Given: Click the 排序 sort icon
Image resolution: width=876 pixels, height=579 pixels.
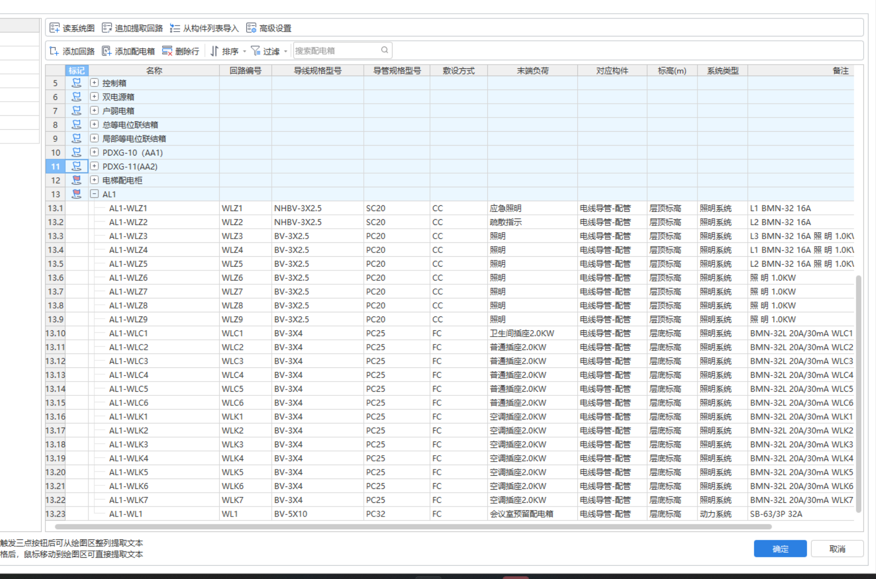Looking at the screenshot, I should pos(214,51).
